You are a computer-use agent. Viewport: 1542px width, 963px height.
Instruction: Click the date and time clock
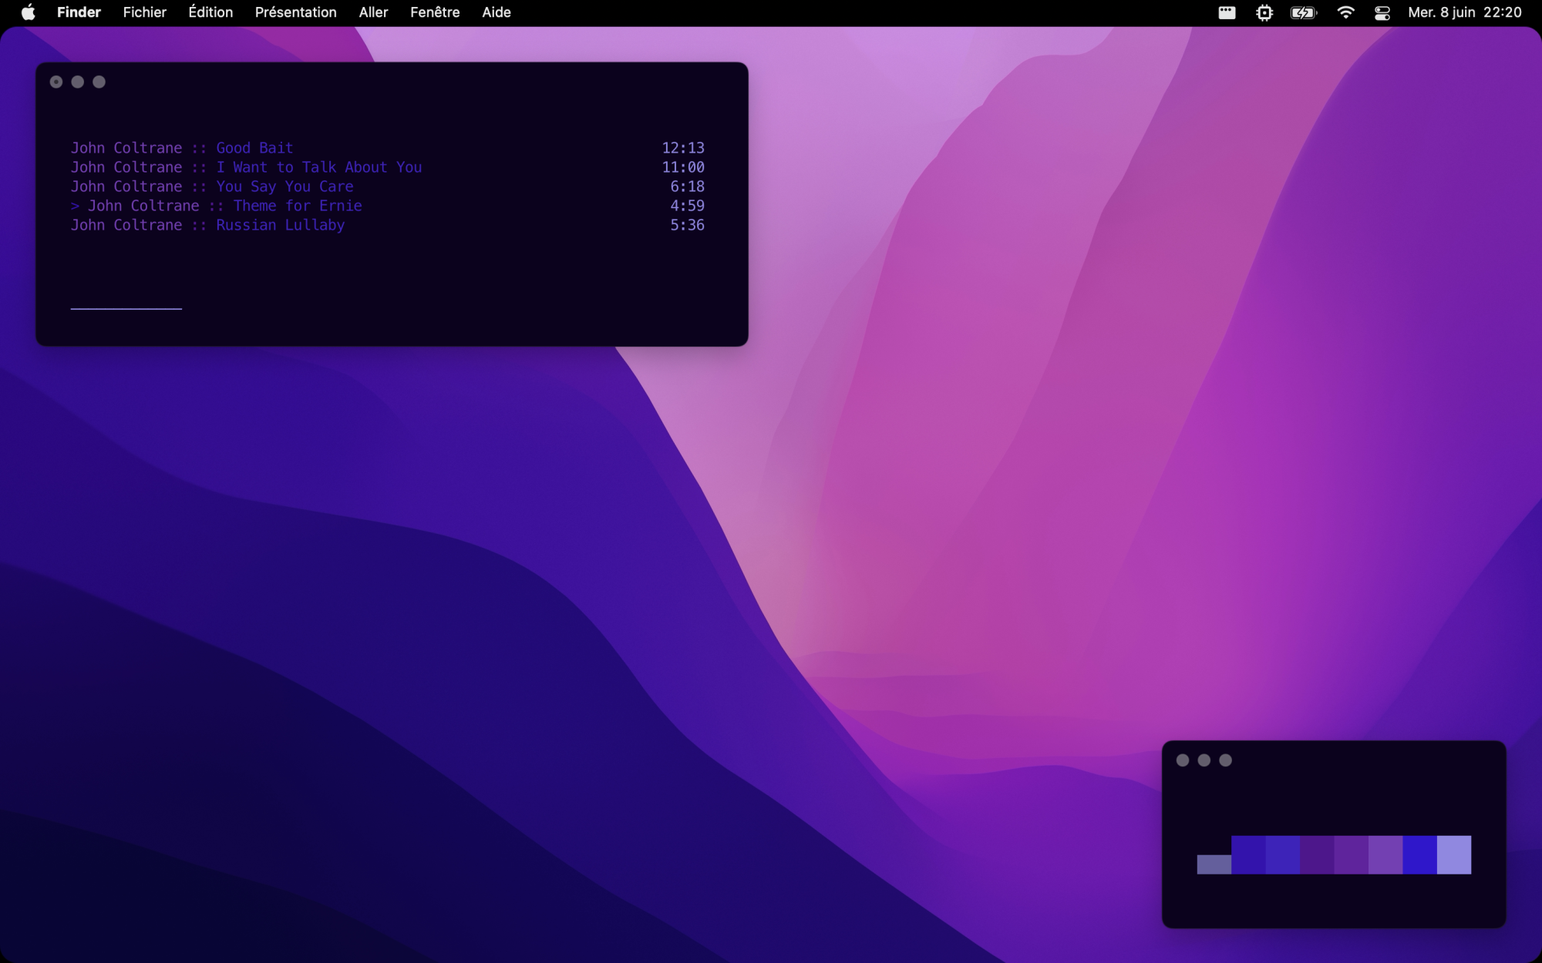click(1464, 12)
